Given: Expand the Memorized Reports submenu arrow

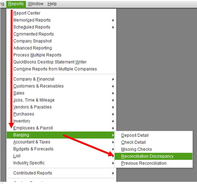Looking at the screenshot, I should [x=113, y=20].
